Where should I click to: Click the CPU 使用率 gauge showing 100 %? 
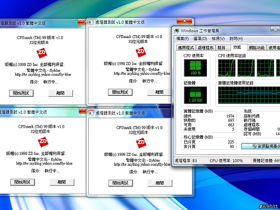click(196, 68)
